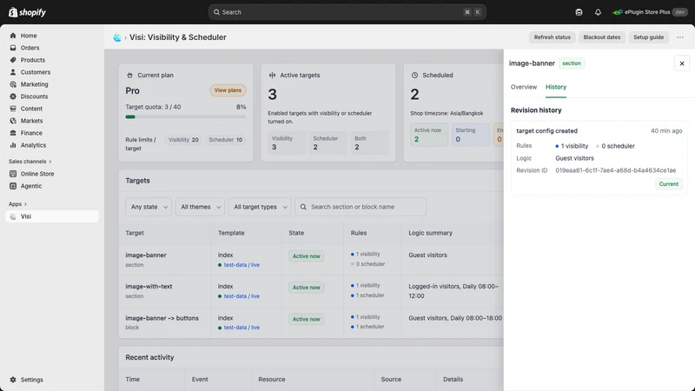Click the Shopify logo

(28, 12)
